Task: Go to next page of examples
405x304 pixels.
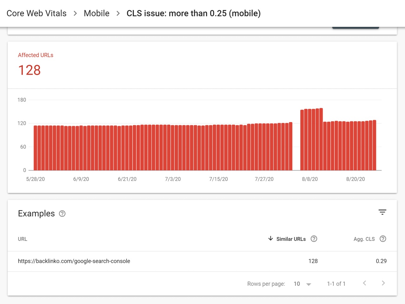Action: [383, 283]
